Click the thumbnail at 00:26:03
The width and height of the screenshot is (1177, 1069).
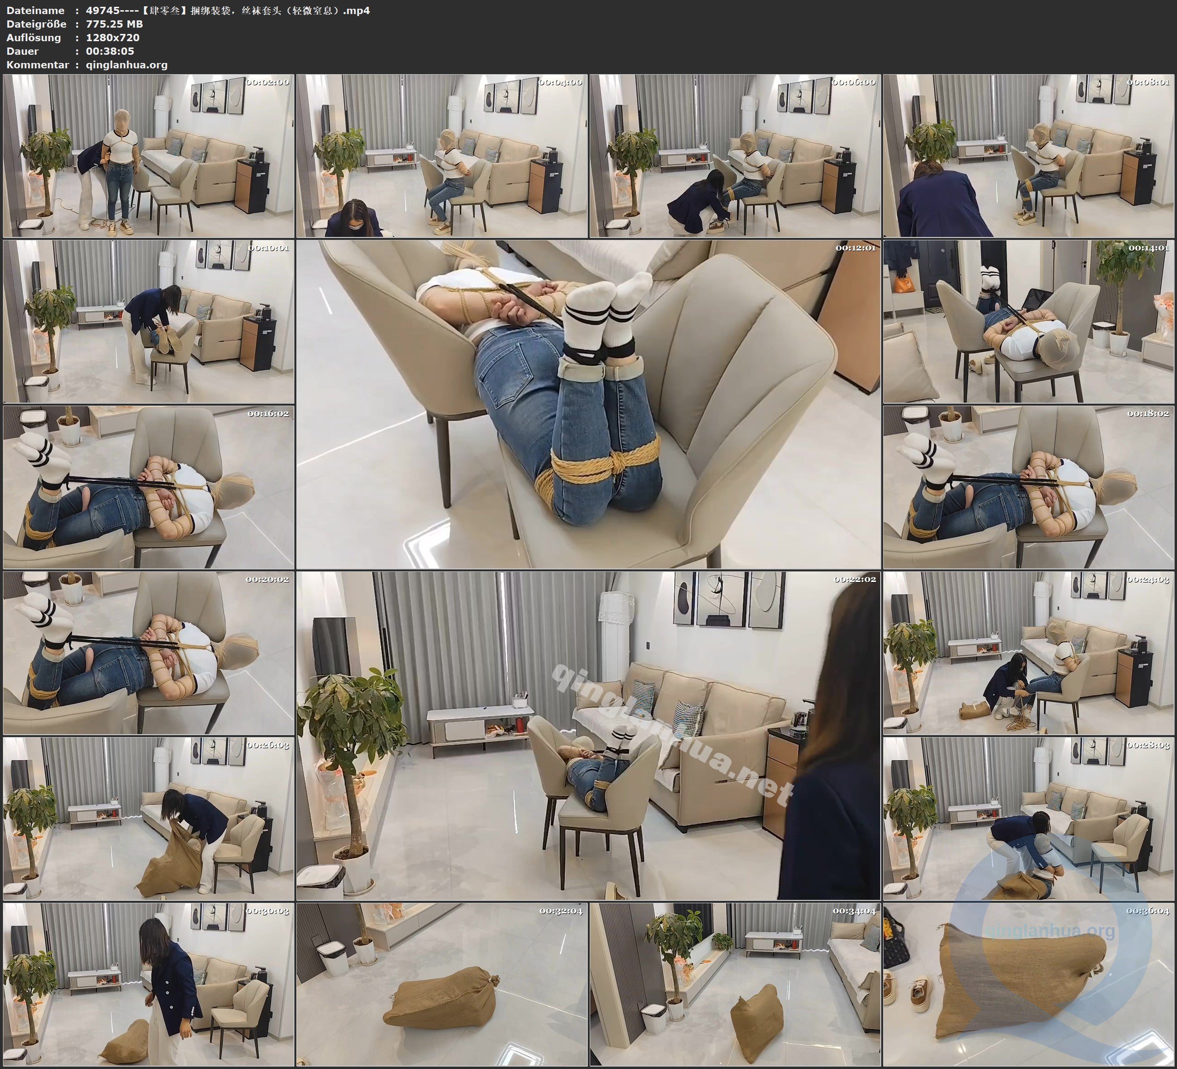pos(148,818)
